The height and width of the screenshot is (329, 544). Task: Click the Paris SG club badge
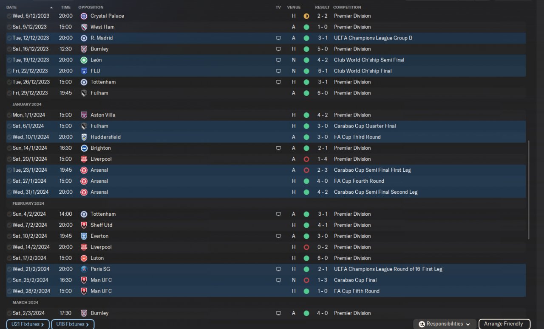(84, 269)
